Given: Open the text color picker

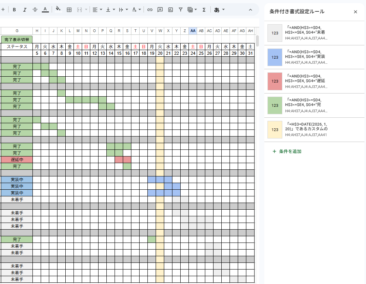Looking at the screenshot, I should tap(45, 9).
